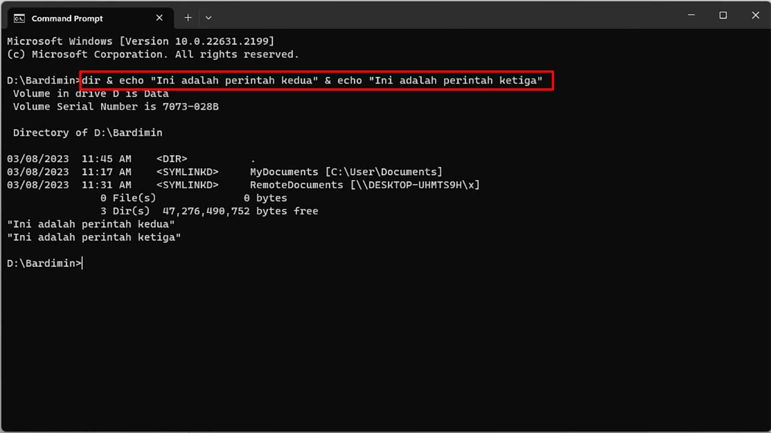Select the RemoteDocuments symlink entry
771x433 pixels.
pos(296,185)
